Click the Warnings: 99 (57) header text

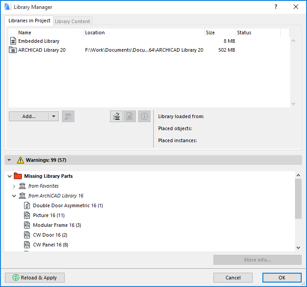coord(46,160)
